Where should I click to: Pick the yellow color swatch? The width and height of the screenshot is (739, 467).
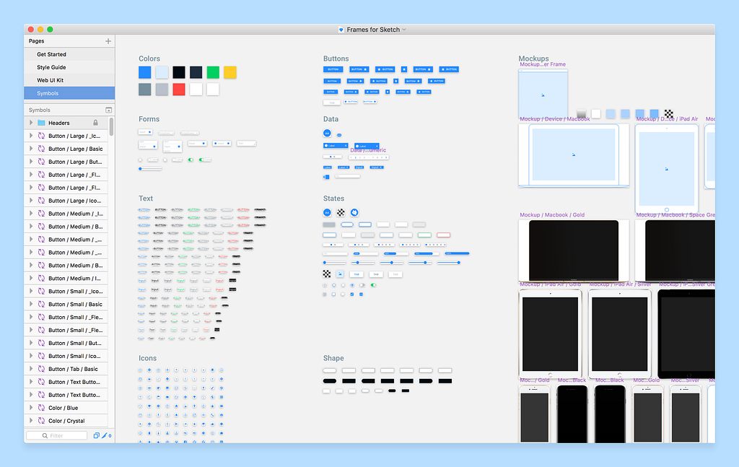230,72
